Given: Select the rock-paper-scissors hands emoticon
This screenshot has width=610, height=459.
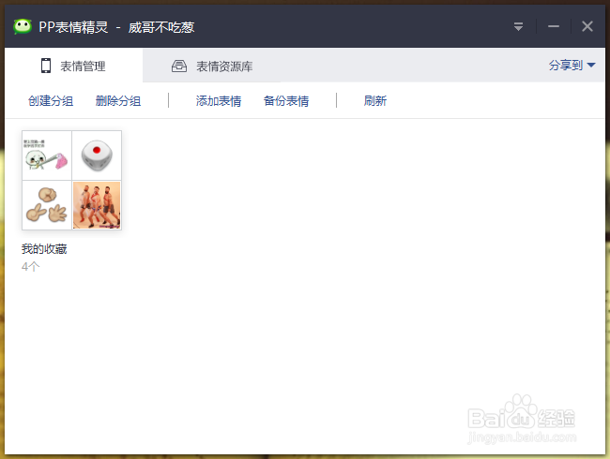Looking at the screenshot, I should coord(47,205).
